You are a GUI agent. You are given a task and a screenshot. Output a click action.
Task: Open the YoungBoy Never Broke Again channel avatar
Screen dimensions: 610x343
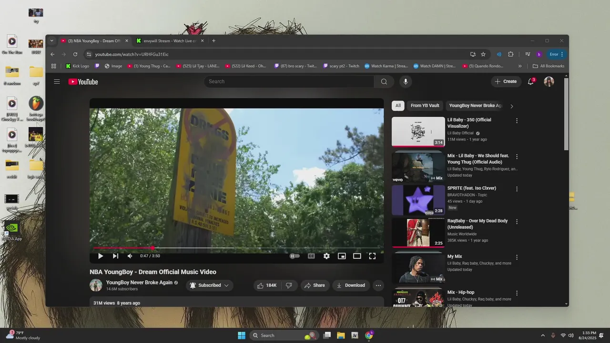point(96,285)
